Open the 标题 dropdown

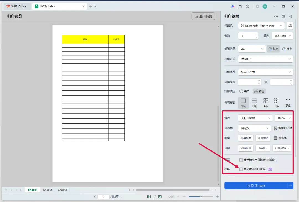point(263,148)
